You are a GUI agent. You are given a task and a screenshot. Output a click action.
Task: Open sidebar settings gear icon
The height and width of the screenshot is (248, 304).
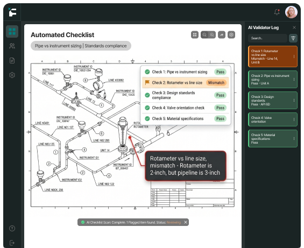pos(12,75)
